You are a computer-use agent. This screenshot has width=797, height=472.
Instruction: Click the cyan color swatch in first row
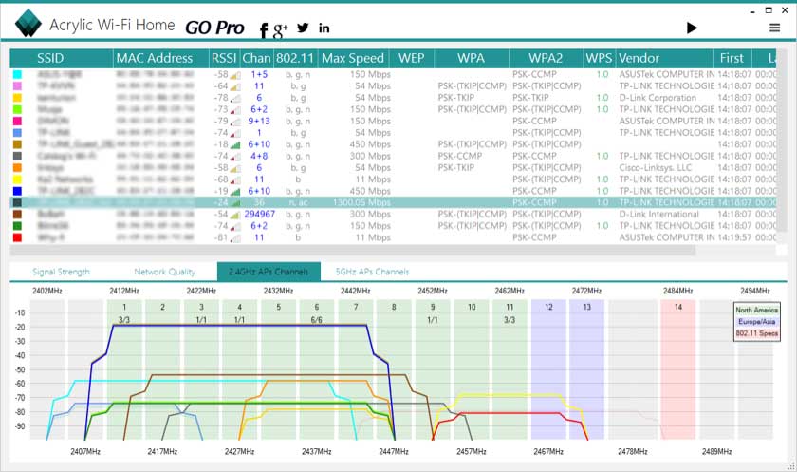click(x=16, y=74)
